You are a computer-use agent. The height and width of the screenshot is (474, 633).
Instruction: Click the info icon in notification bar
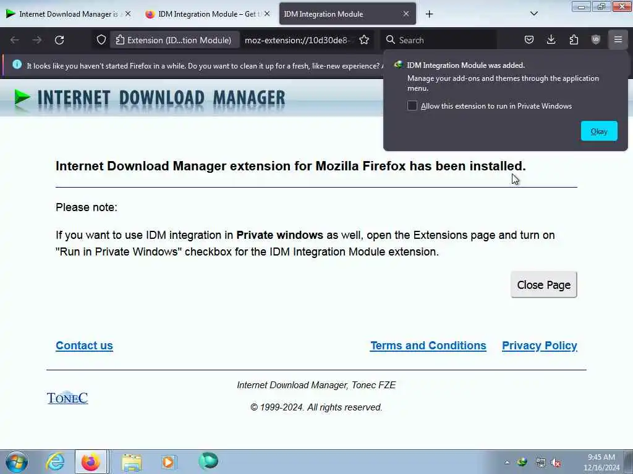click(x=17, y=64)
